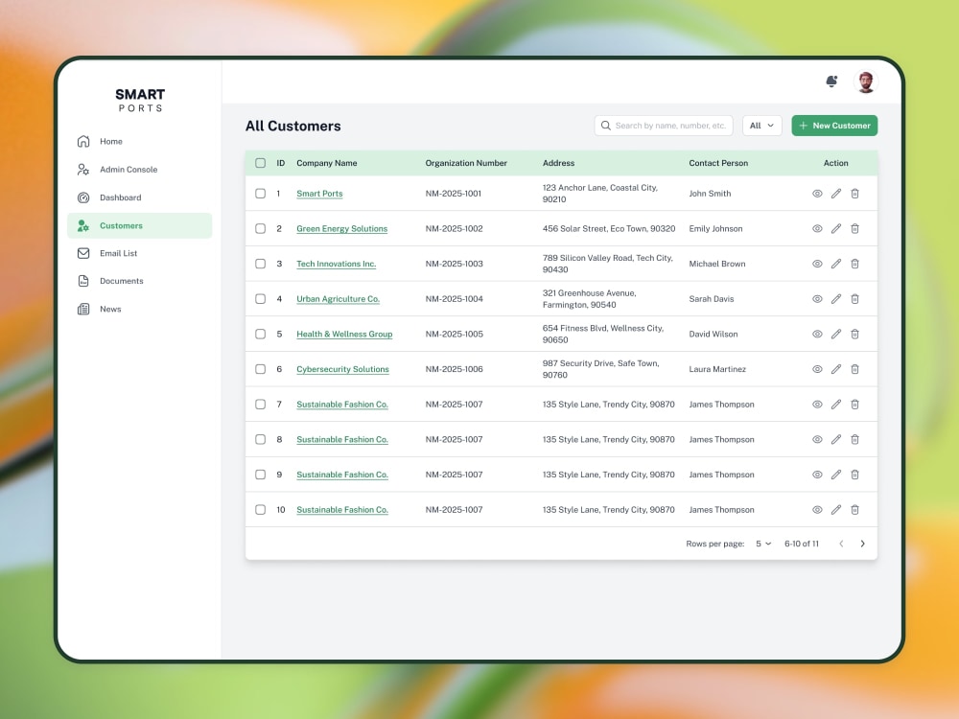Screen dimensions: 959x719
Task: Edit Tech Innovations Inc. row
Action: point(836,265)
